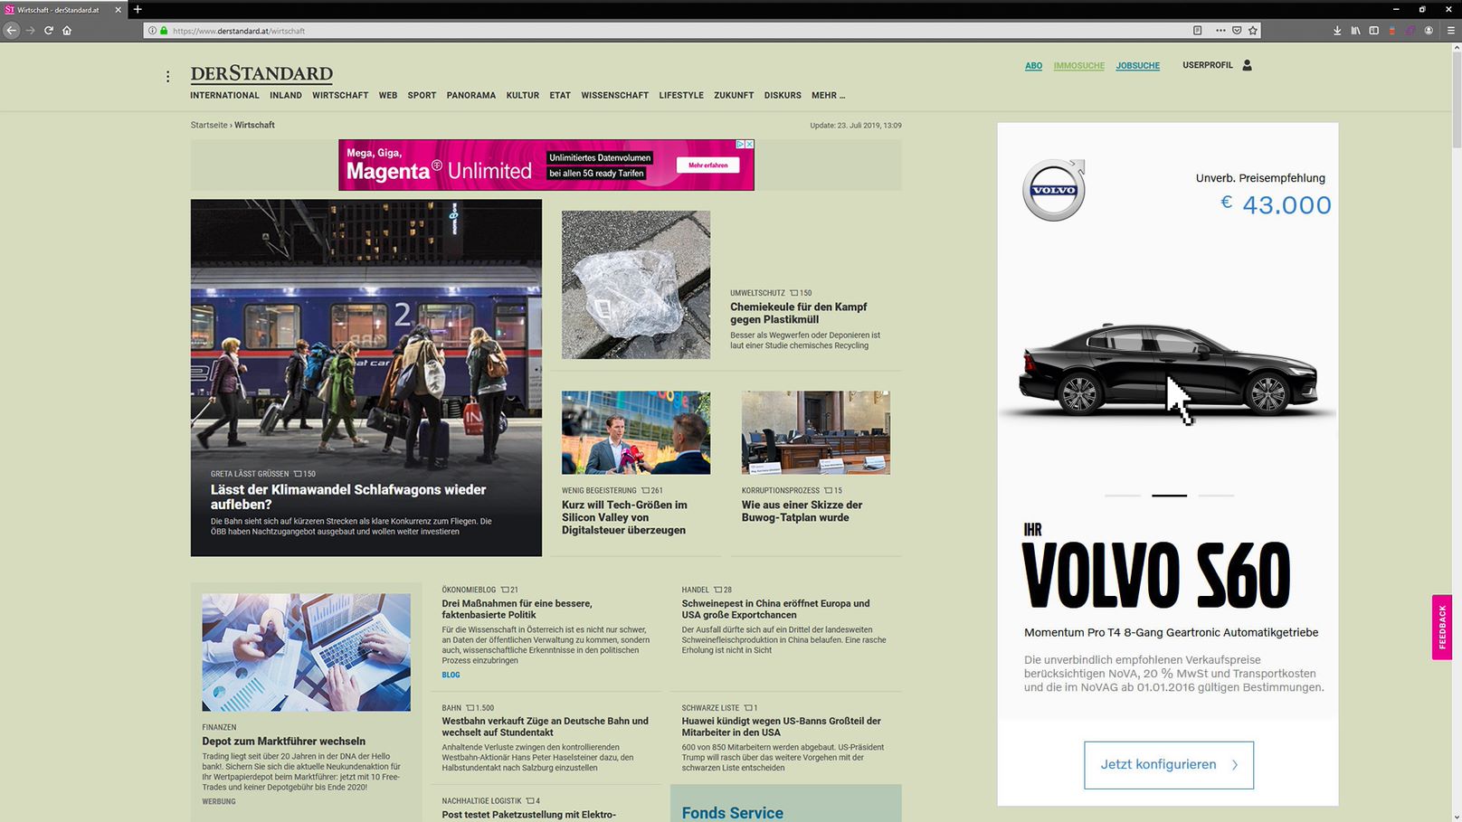1462x822 pixels.
Task: Select the first Volvo ad carousel indicator
Action: [x=1122, y=496]
